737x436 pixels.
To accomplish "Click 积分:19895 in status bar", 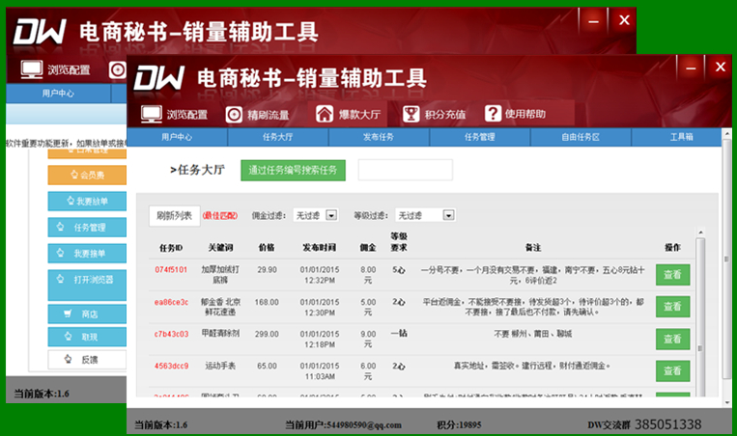I will 459,425.
